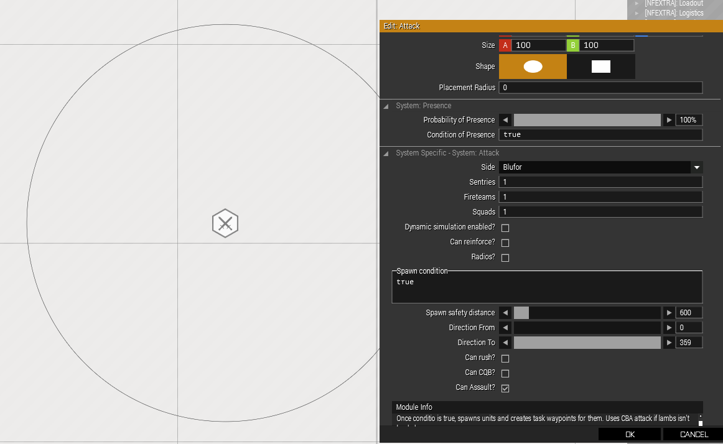
Task: Collapse System Specific - System: Attack section
Action: point(386,153)
